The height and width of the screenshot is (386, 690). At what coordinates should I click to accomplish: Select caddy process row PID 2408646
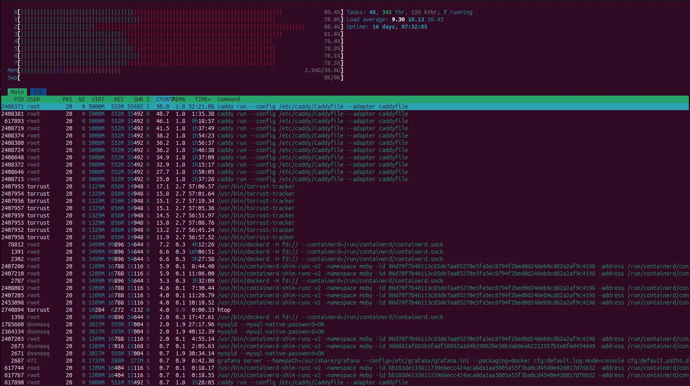(345, 172)
